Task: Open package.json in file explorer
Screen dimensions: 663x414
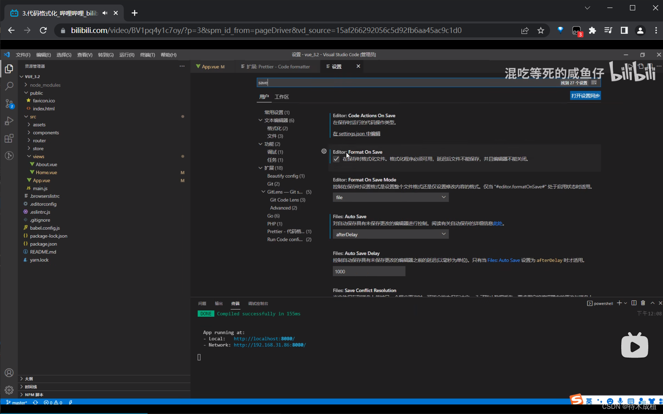Action: click(x=43, y=244)
